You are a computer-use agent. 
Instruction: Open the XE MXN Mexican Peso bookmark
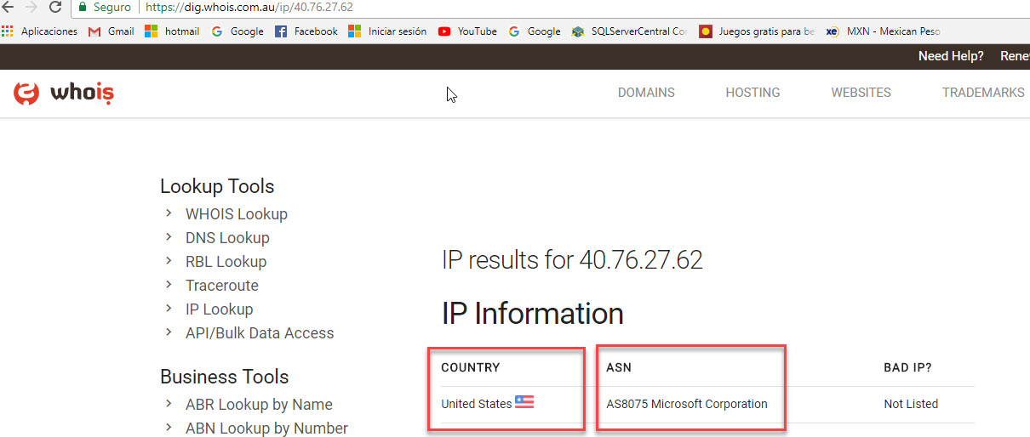(x=884, y=31)
